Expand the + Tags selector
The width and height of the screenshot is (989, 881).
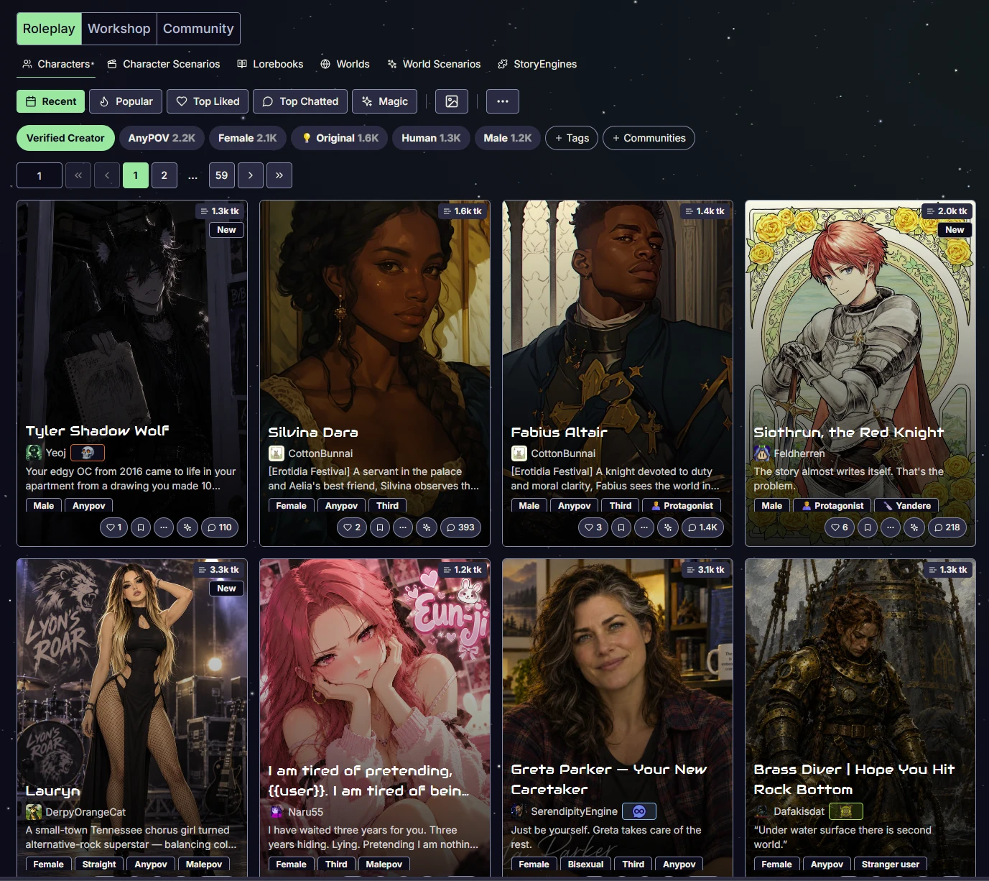pyautogui.click(x=572, y=138)
